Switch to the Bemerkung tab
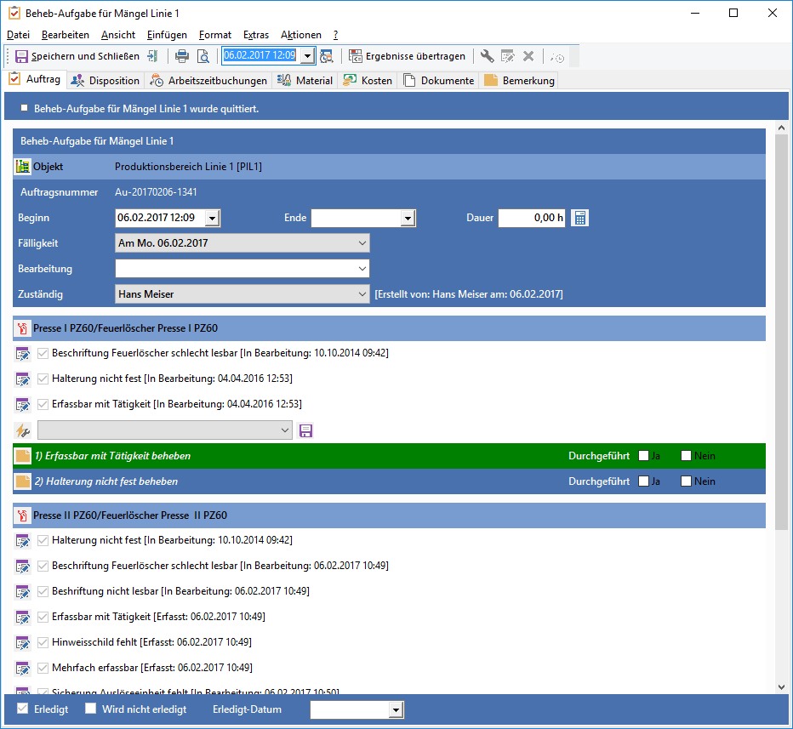This screenshot has height=729, width=793. coord(519,80)
